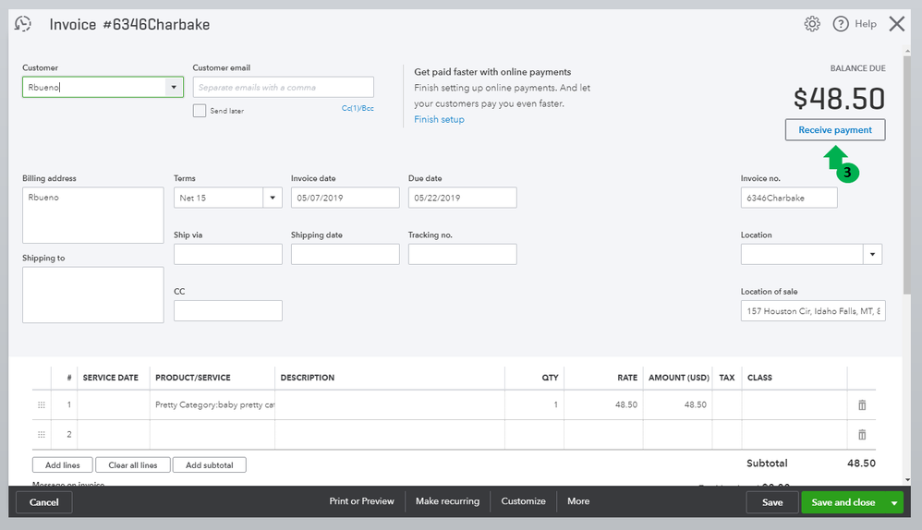Grab the drag handle for line 2
Screen dimensions: 922x530
[42, 435]
